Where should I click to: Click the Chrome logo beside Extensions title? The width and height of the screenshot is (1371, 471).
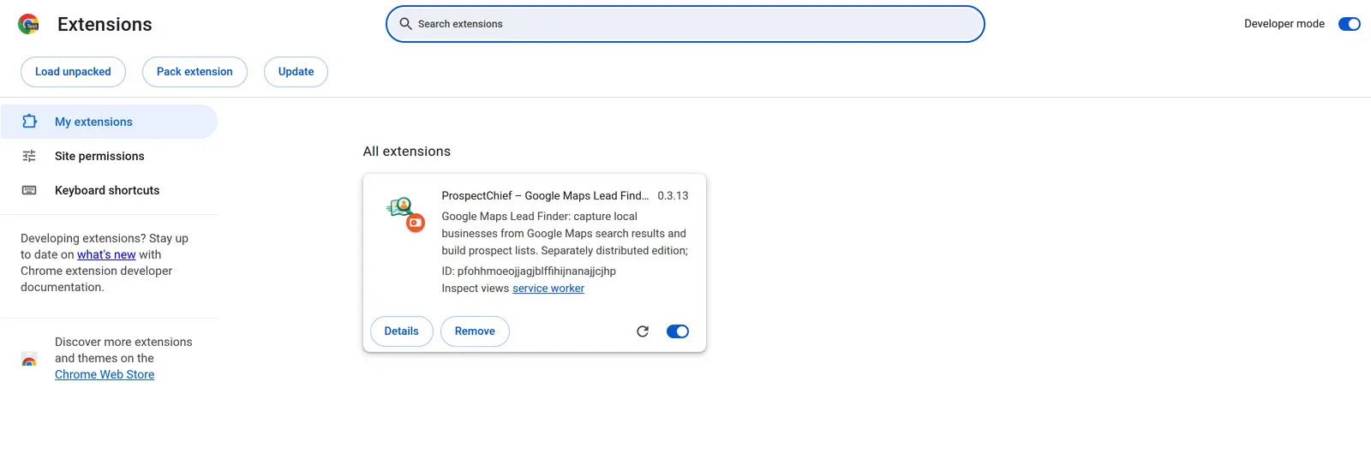(29, 24)
